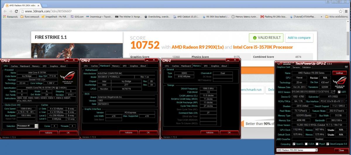This screenshot has height=155, width=351.
Task: Open the Memory latency tuning bookmark
Action: pyautogui.click(x=245, y=17)
